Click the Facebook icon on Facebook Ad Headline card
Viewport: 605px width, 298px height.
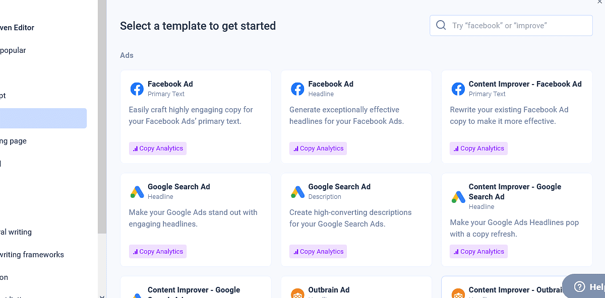[x=297, y=89]
